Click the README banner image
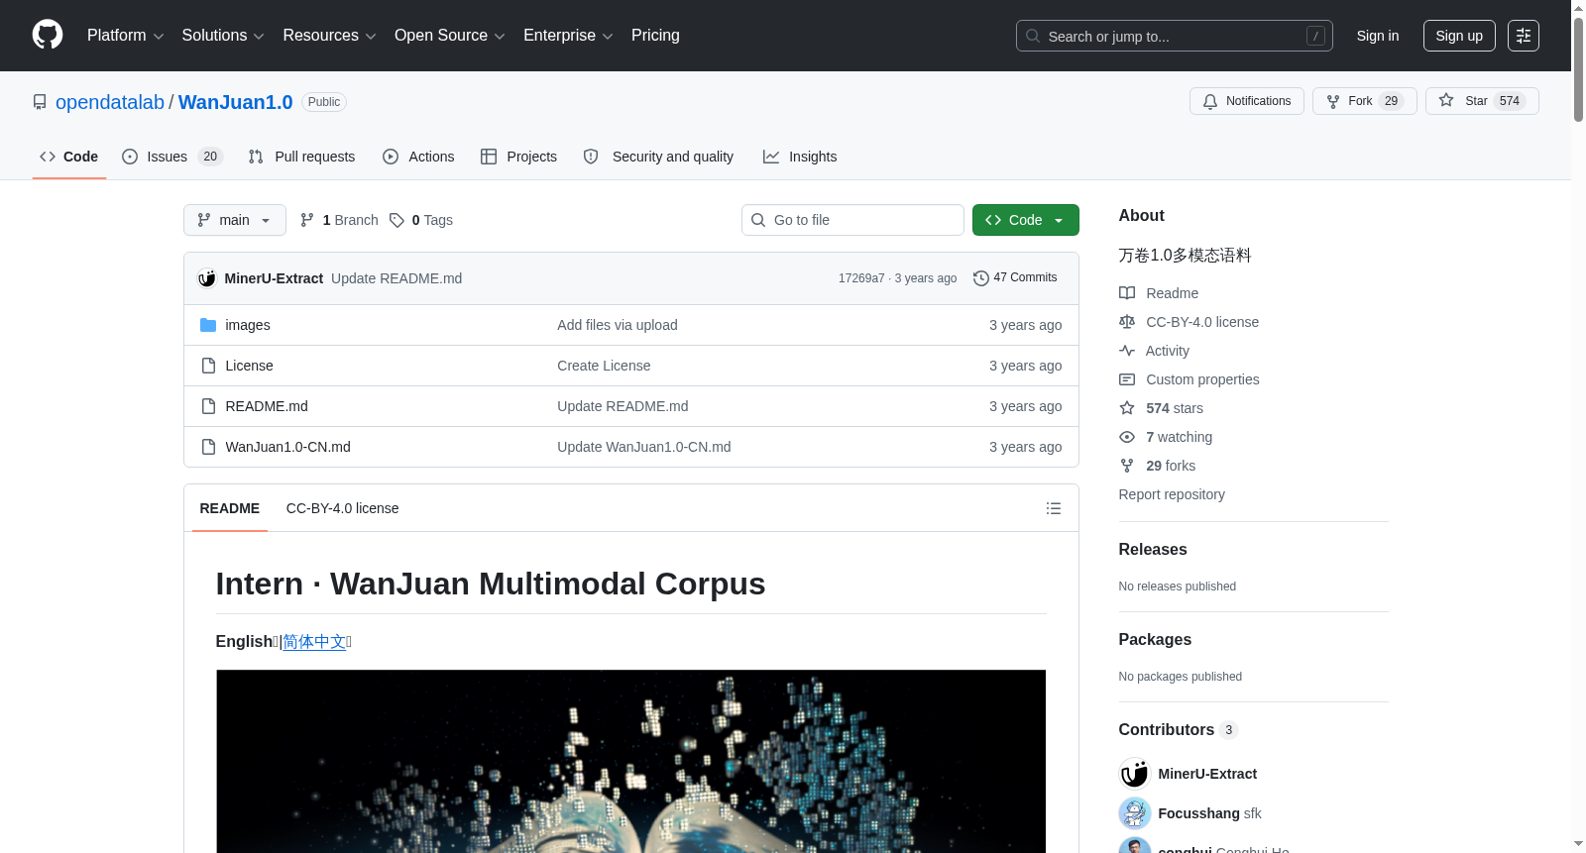 tap(630, 761)
